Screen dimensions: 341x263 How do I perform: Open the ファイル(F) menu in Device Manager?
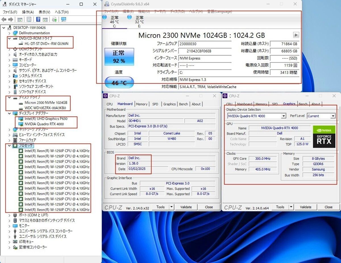coord(10,12)
